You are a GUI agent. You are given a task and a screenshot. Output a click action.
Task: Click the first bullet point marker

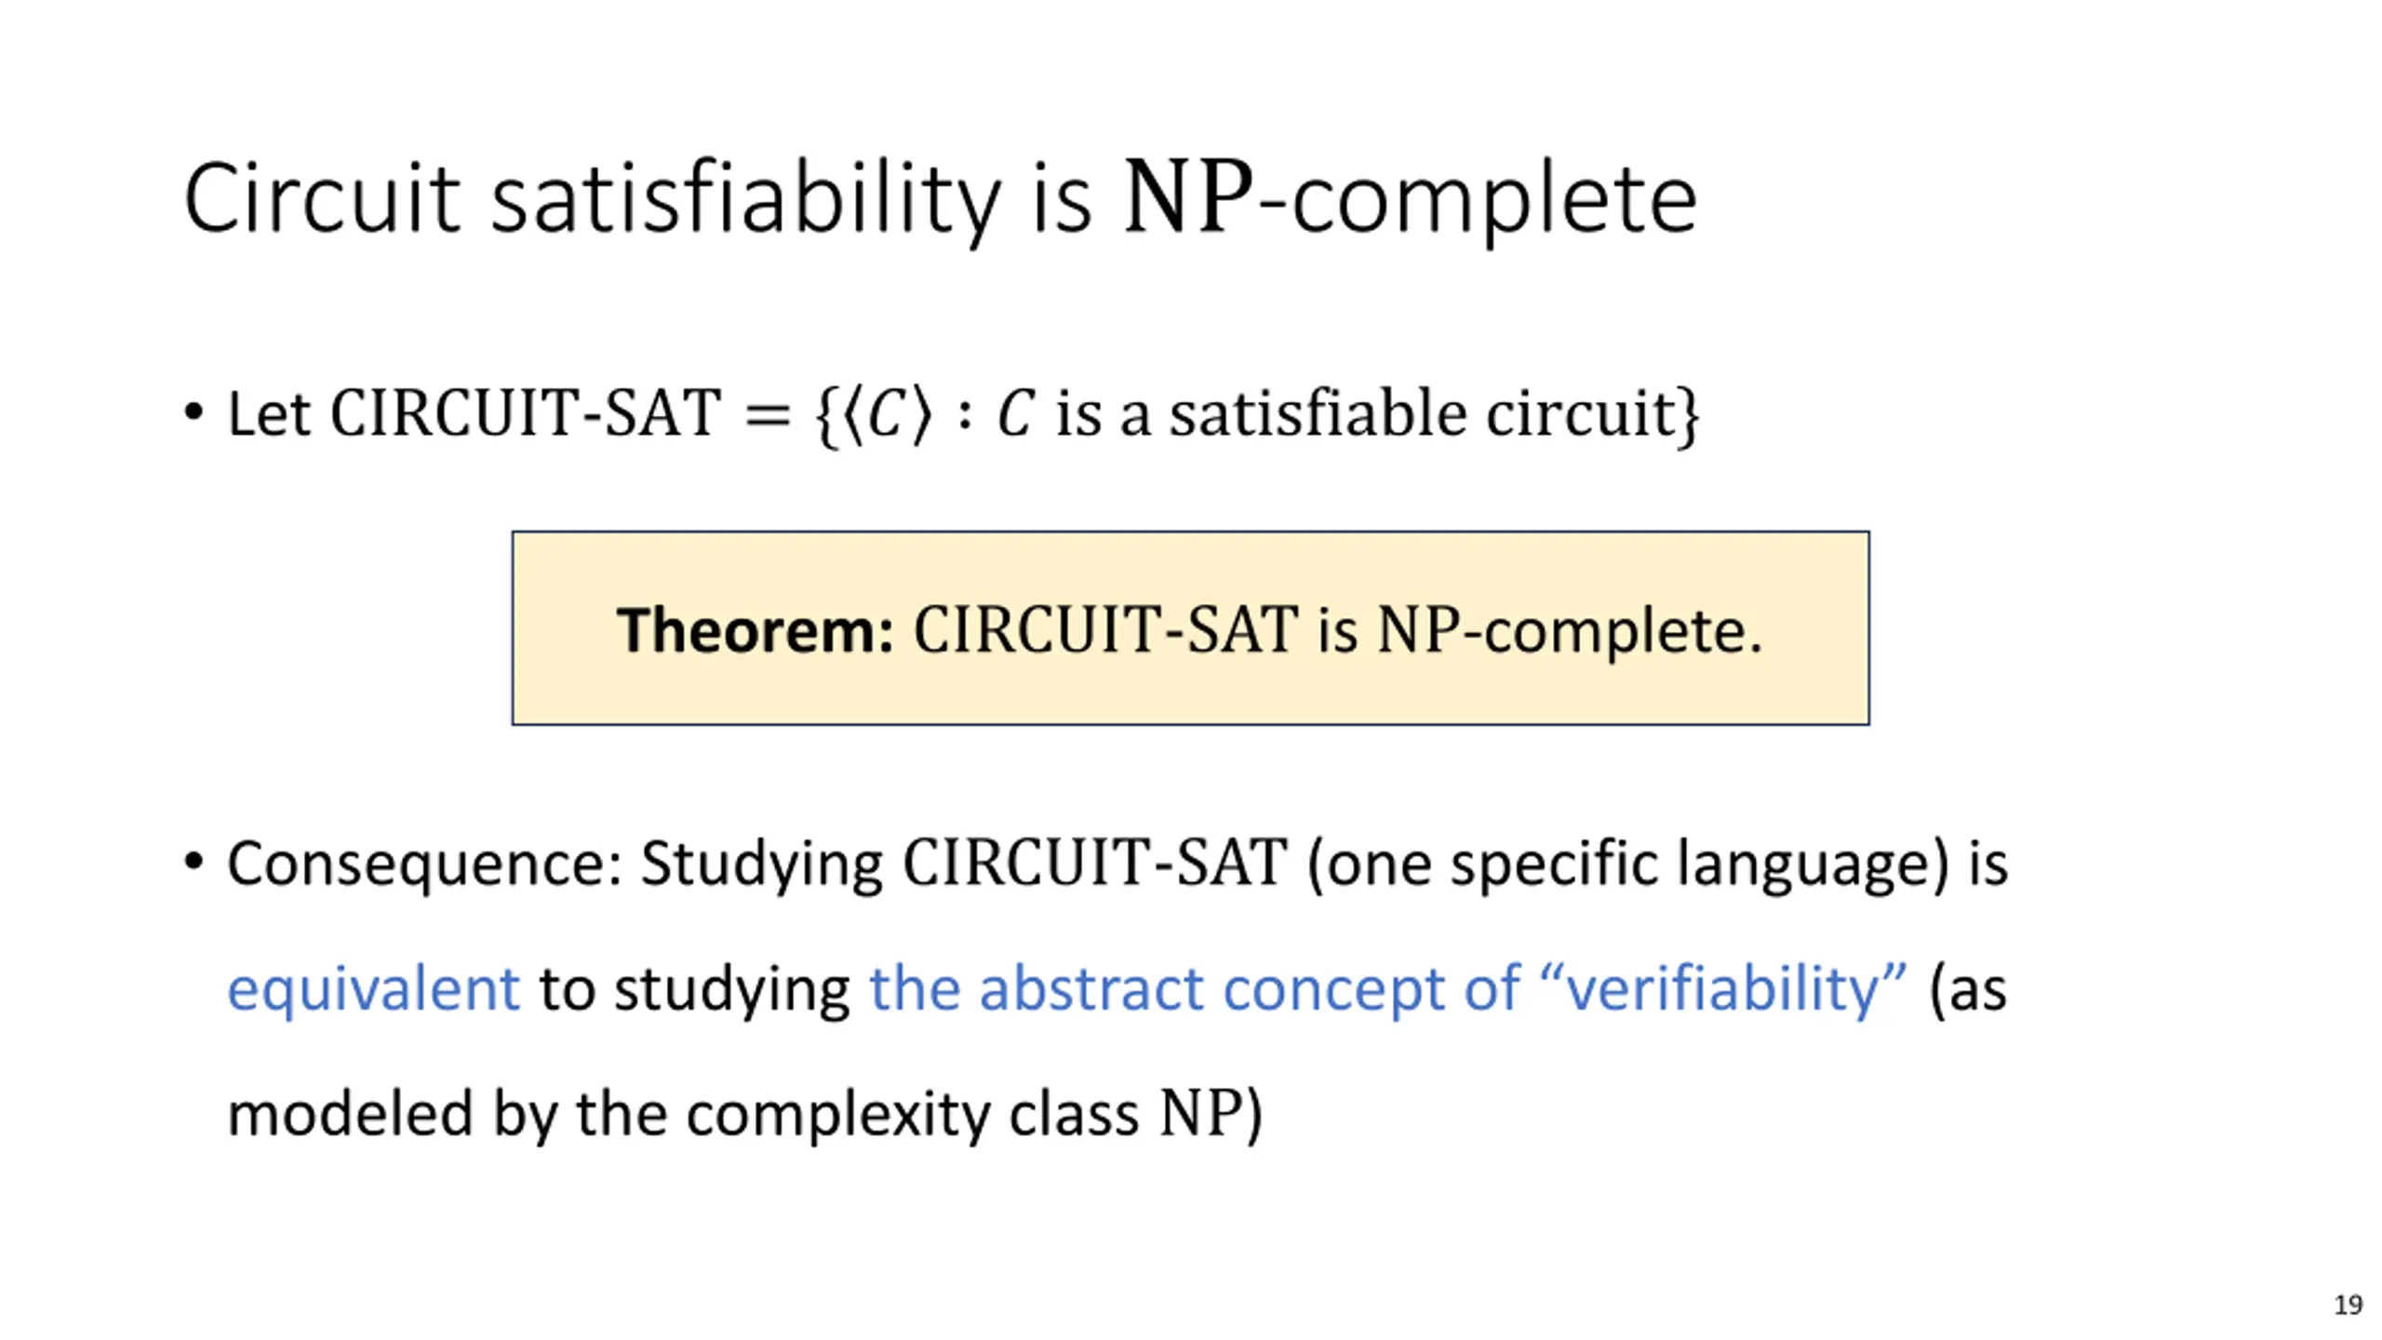click(194, 412)
